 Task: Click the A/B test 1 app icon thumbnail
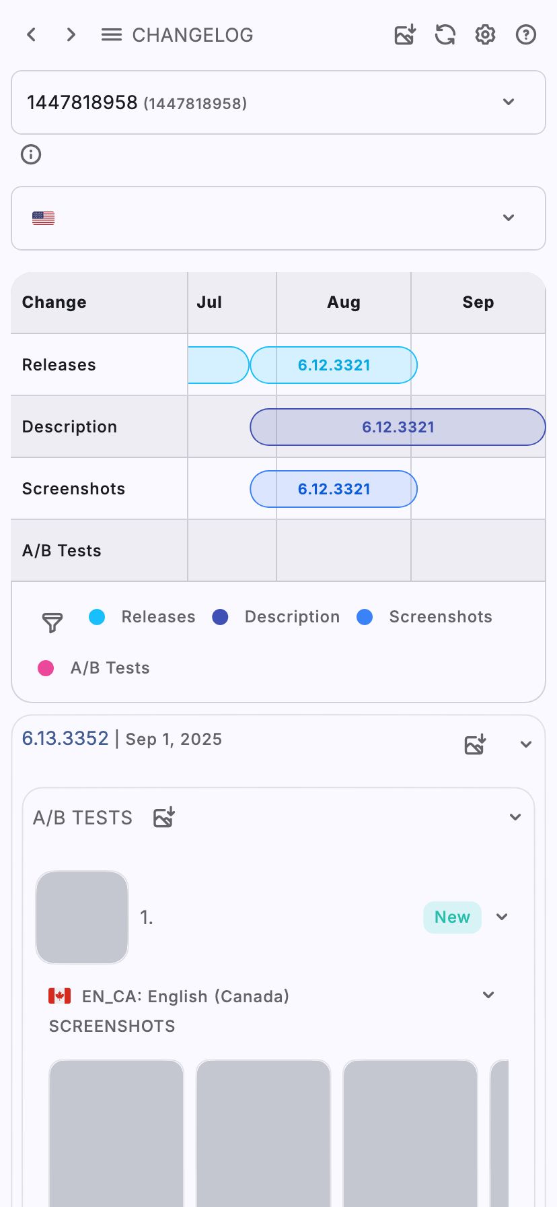[82, 917]
